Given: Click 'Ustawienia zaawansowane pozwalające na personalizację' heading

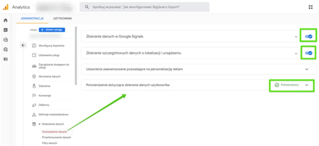Looking at the screenshot, I should pos(134,69).
